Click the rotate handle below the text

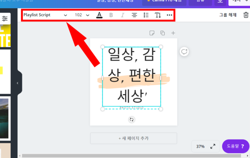(131, 120)
